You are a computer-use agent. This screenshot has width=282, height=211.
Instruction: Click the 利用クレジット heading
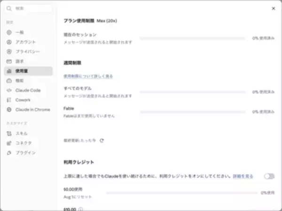(79, 162)
